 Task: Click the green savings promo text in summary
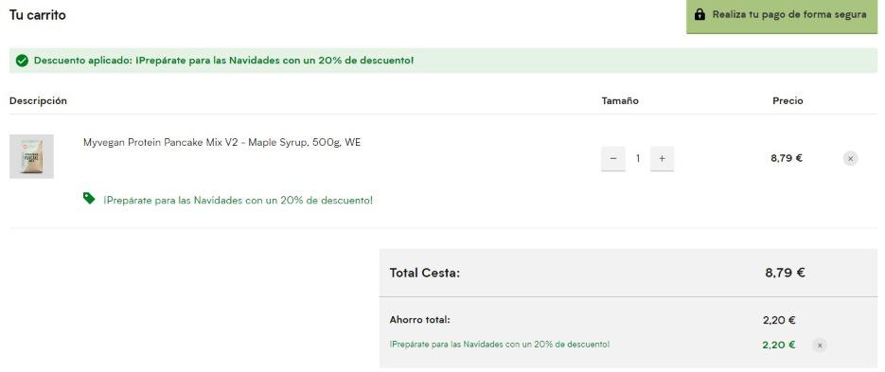[x=500, y=344]
